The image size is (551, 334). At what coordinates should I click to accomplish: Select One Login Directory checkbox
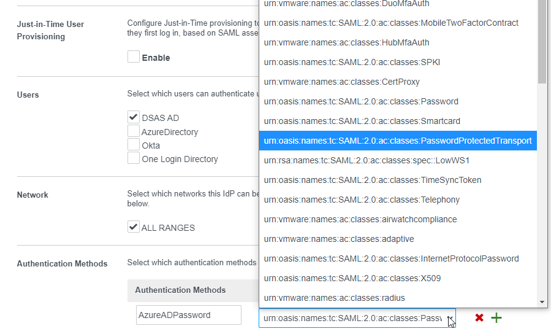134,158
